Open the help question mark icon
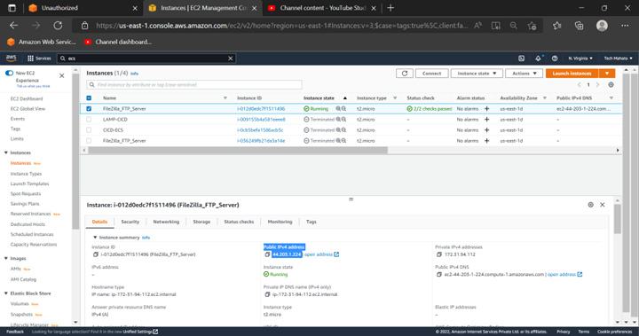 pos(555,59)
